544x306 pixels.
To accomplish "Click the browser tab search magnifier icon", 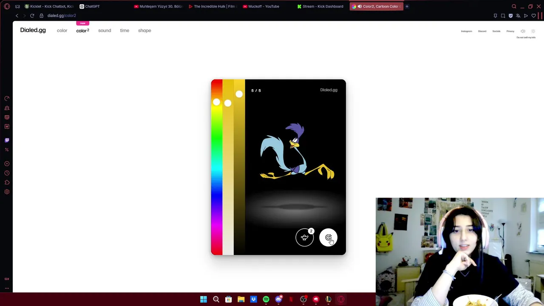I will coord(514,6).
